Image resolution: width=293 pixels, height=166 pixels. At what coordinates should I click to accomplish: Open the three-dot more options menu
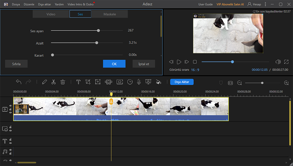(265, 4)
